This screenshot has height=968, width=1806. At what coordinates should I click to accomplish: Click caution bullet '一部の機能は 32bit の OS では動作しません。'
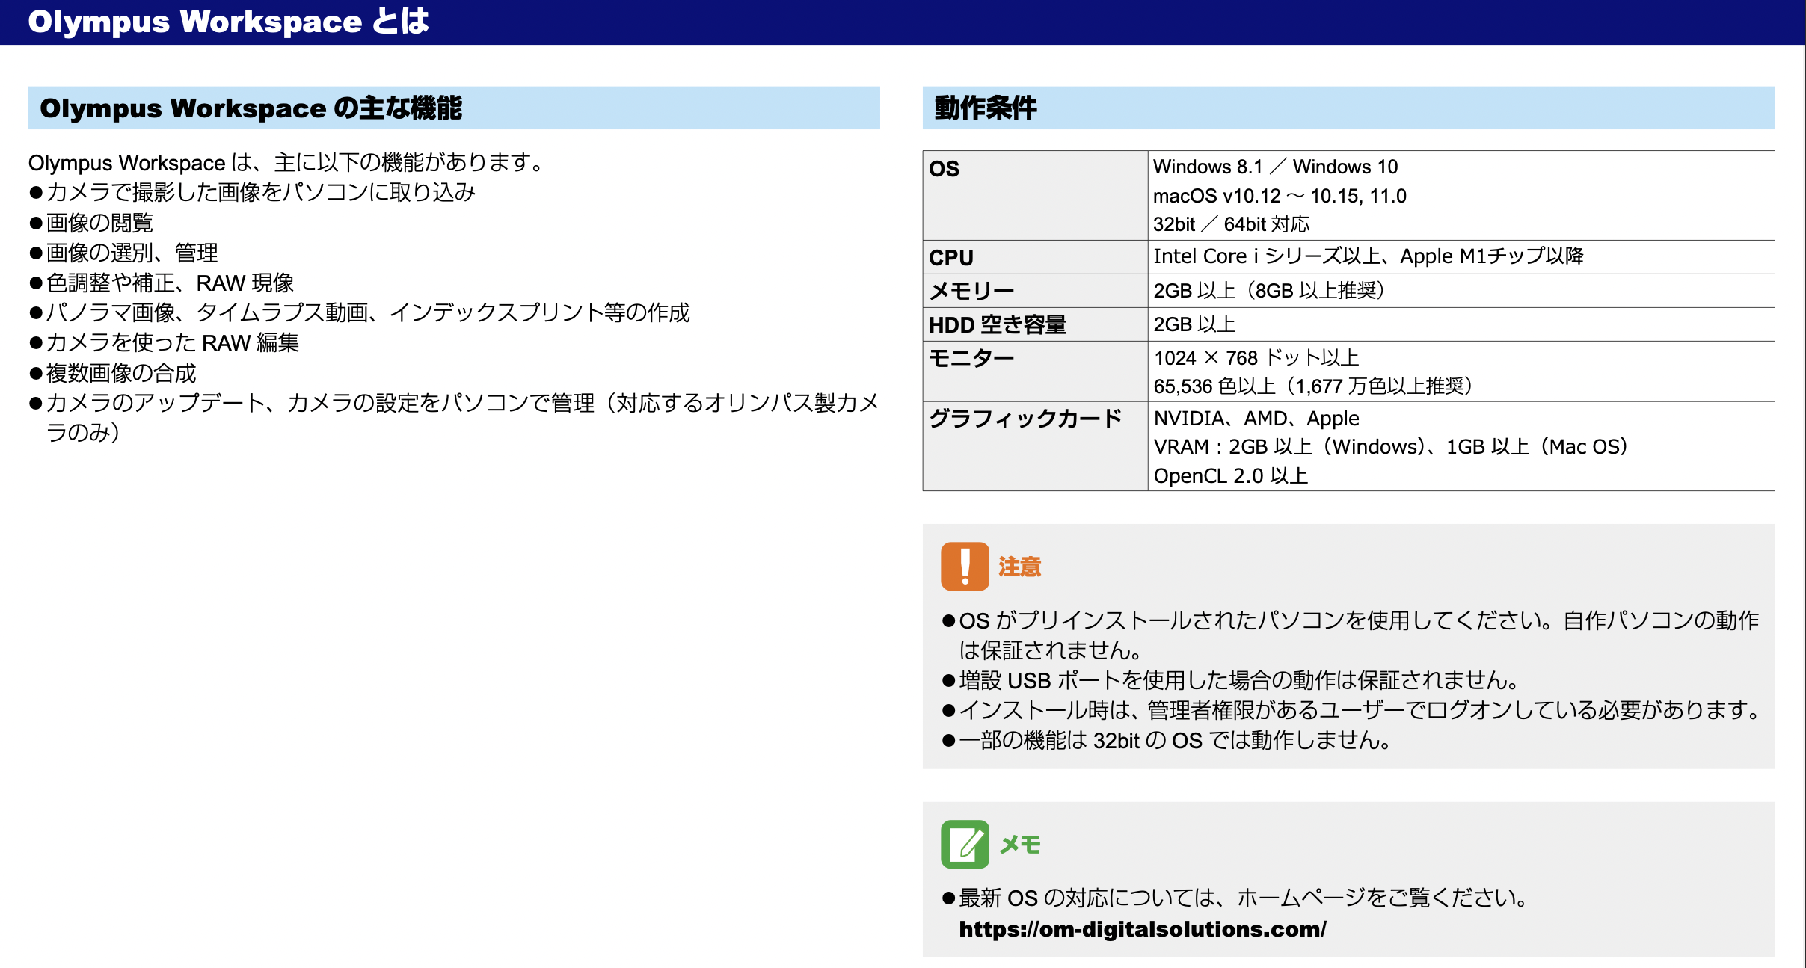coord(1167,740)
